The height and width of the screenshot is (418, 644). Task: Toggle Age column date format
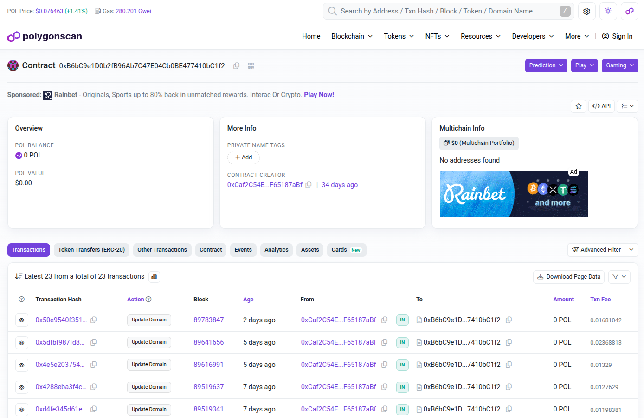[248, 300]
